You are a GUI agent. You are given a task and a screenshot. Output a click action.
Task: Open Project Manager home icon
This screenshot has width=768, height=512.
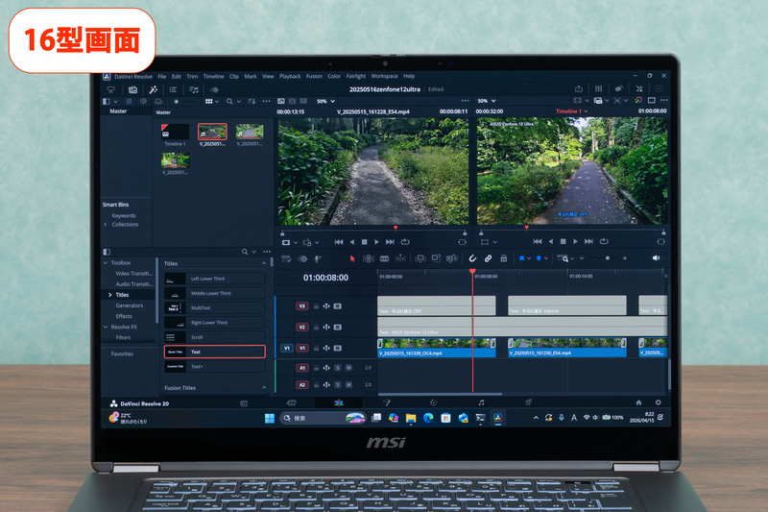point(638,402)
